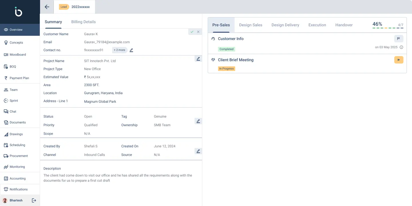Switch to the Summary tab

(x=53, y=22)
